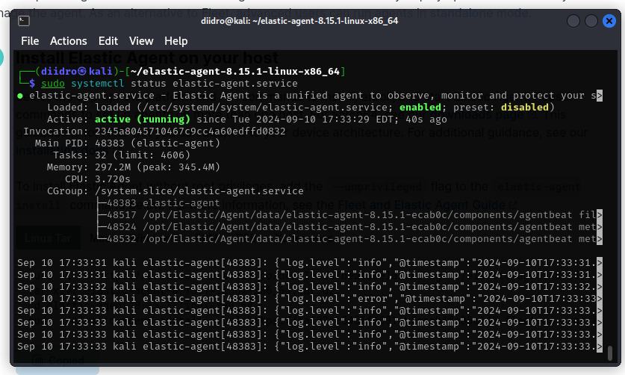Click the terminal scrollbar handle
This screenshot has width=625, height=375.
609,353
